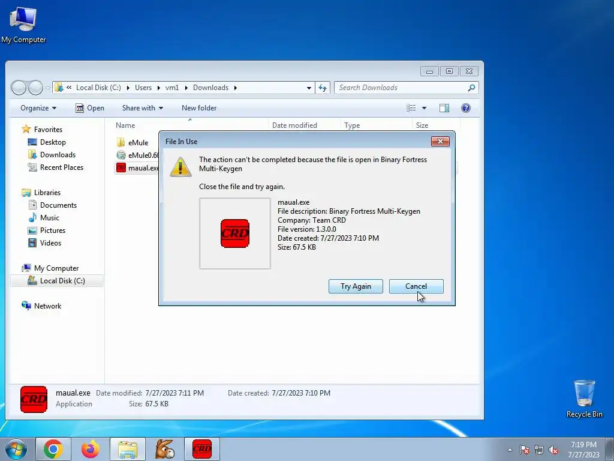Click the warning icon in dialog

coord(180,166)
